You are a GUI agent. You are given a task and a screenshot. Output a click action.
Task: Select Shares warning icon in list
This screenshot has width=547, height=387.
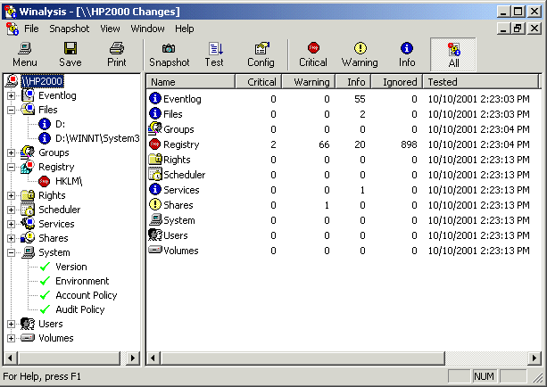click(155, 205)
